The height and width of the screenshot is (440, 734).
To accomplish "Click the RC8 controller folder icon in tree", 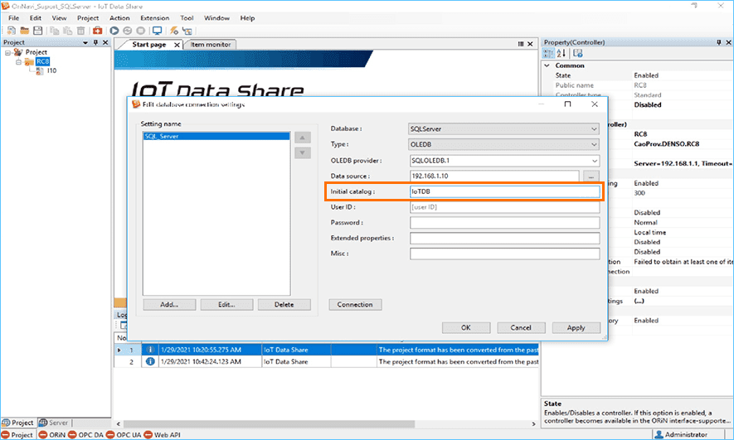I will 29,61.
